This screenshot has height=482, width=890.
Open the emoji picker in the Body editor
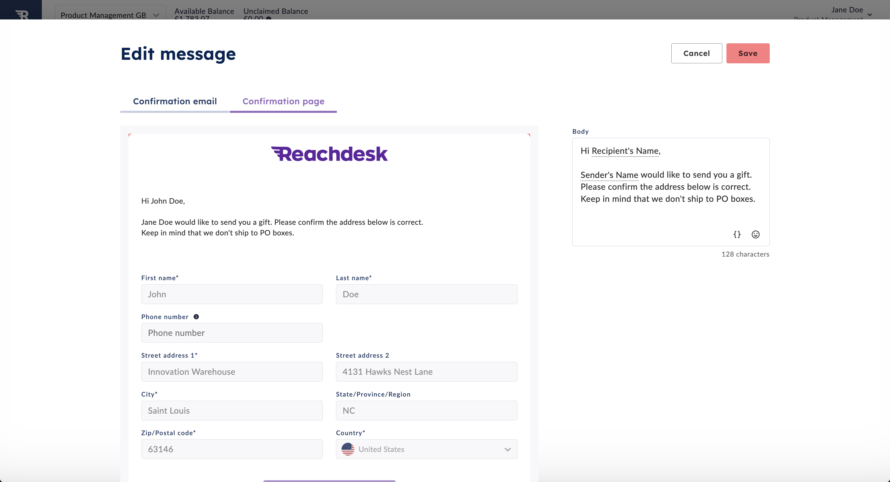coord(756,234)
